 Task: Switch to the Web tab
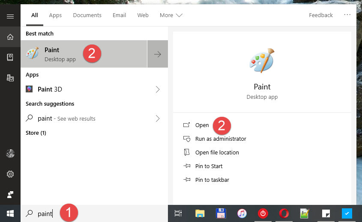pos(143,15)
